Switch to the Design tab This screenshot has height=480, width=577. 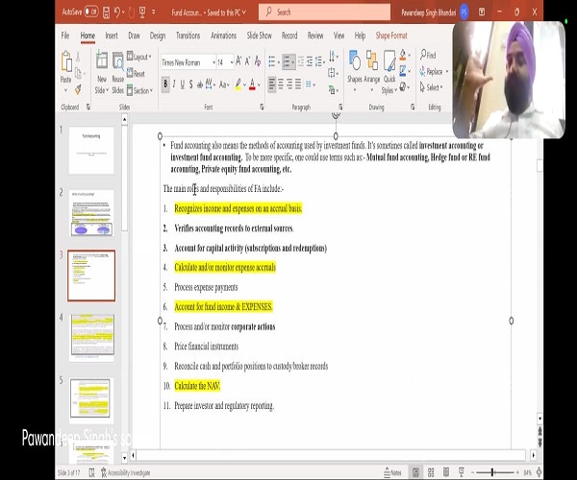(x=158, y=36)
